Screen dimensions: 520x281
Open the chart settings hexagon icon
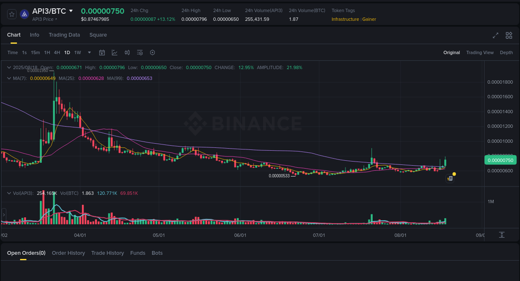pos(152,52)
